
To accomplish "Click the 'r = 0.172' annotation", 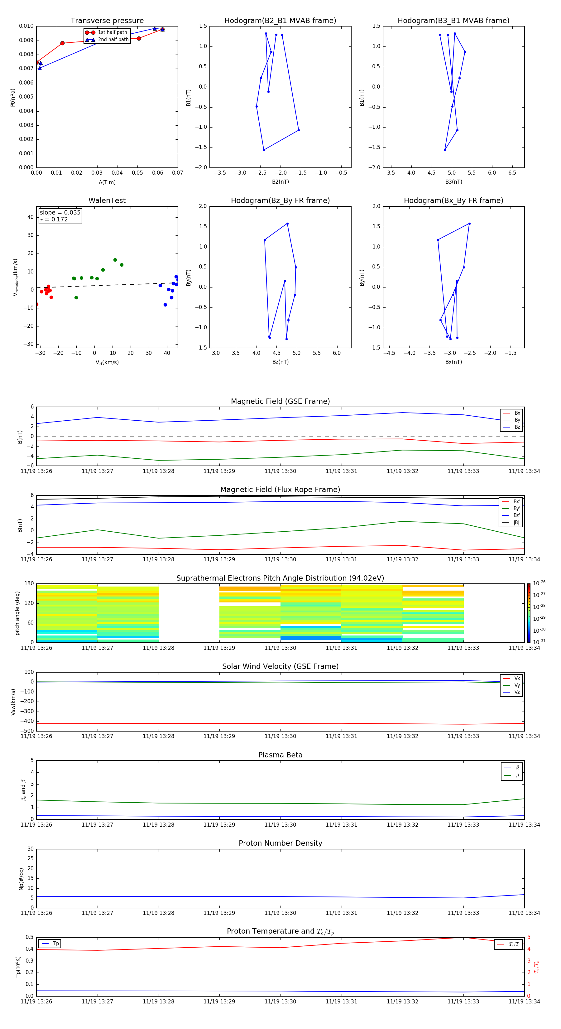I will click(54, 220).
